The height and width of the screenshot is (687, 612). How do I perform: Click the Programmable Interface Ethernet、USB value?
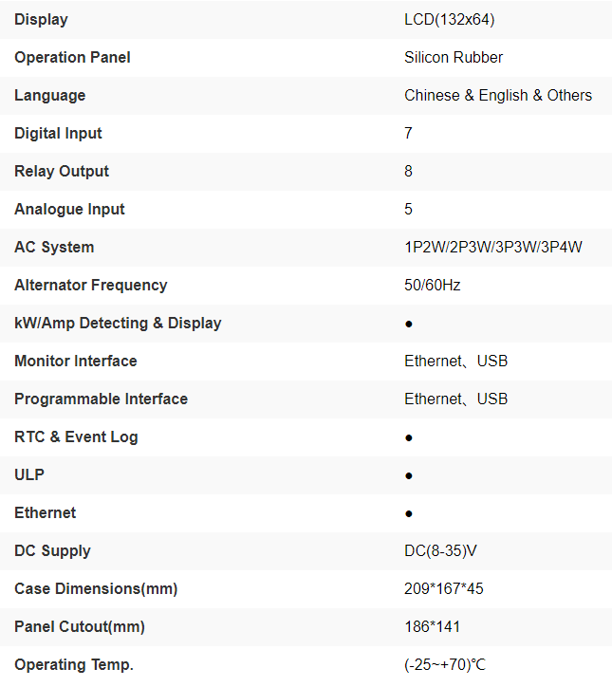coord(455,399)
